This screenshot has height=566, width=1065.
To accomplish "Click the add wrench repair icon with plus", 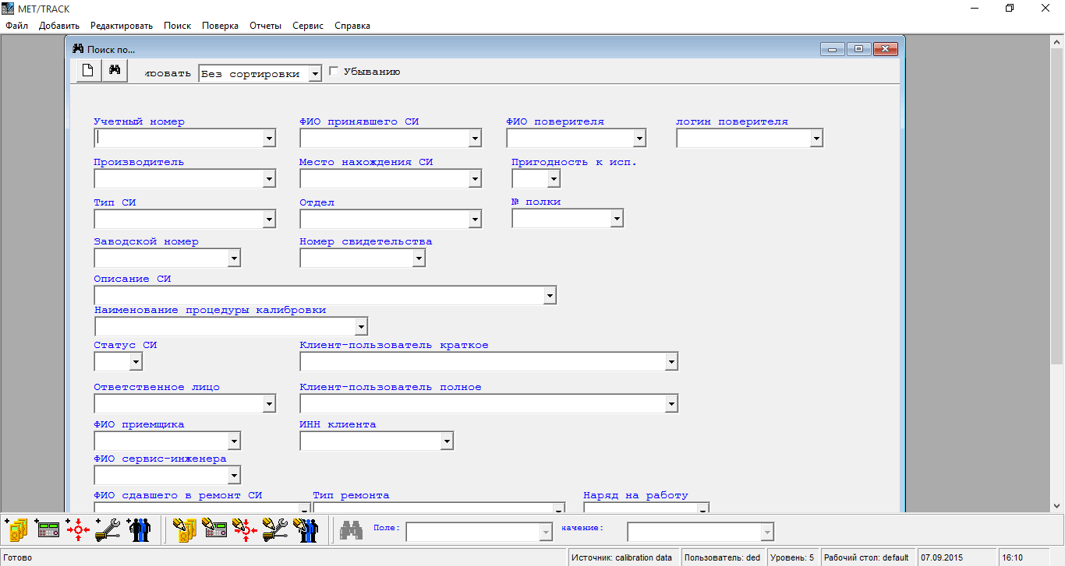I will click(x=108, y=530).
